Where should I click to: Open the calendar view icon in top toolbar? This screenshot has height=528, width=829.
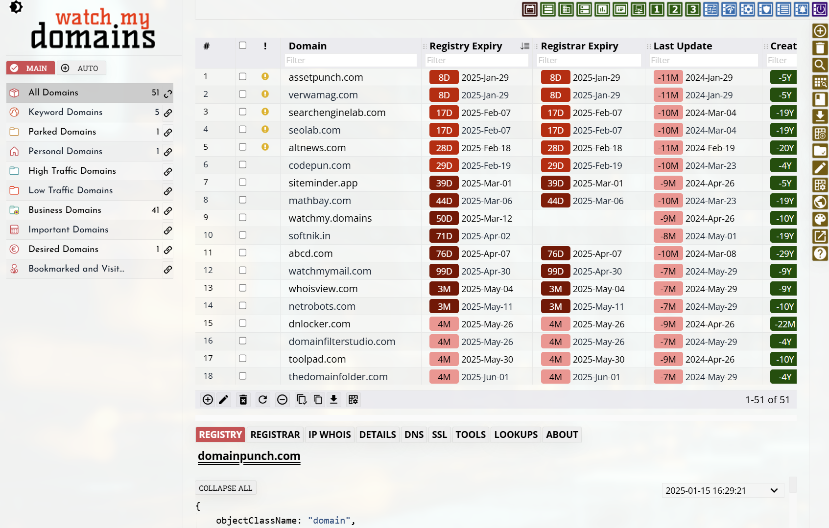point(529,9)
